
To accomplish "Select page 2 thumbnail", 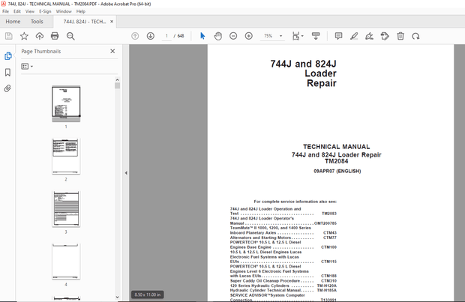I will tap(66, 156).
